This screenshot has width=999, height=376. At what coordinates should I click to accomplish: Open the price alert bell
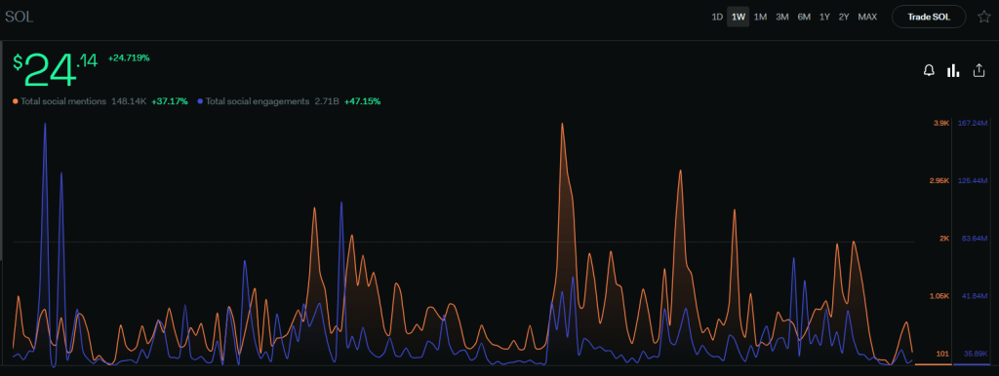[x=929, y=70]
